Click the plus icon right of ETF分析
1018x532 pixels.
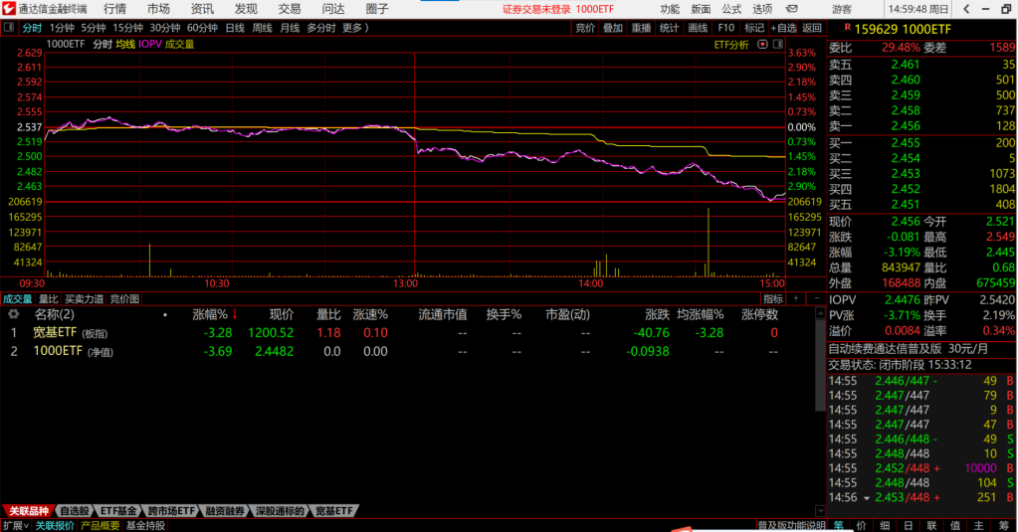tap(776, 45)
